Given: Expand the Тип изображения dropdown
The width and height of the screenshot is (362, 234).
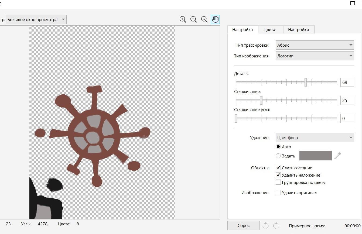Looking at the screenshot, I should (x=315, y=56).
